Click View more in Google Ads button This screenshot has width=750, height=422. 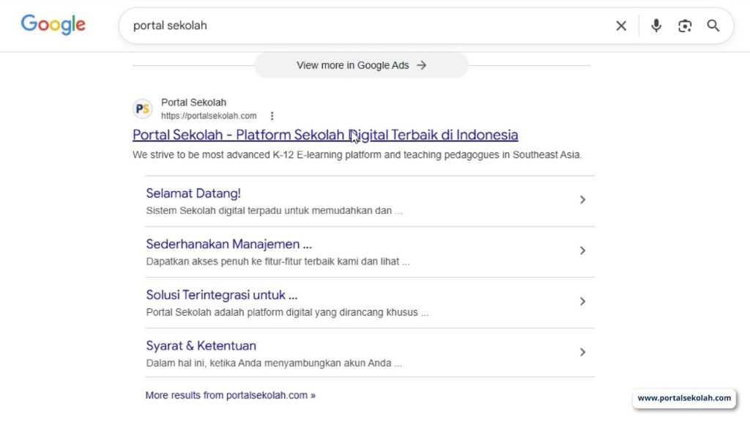[353, 65]
